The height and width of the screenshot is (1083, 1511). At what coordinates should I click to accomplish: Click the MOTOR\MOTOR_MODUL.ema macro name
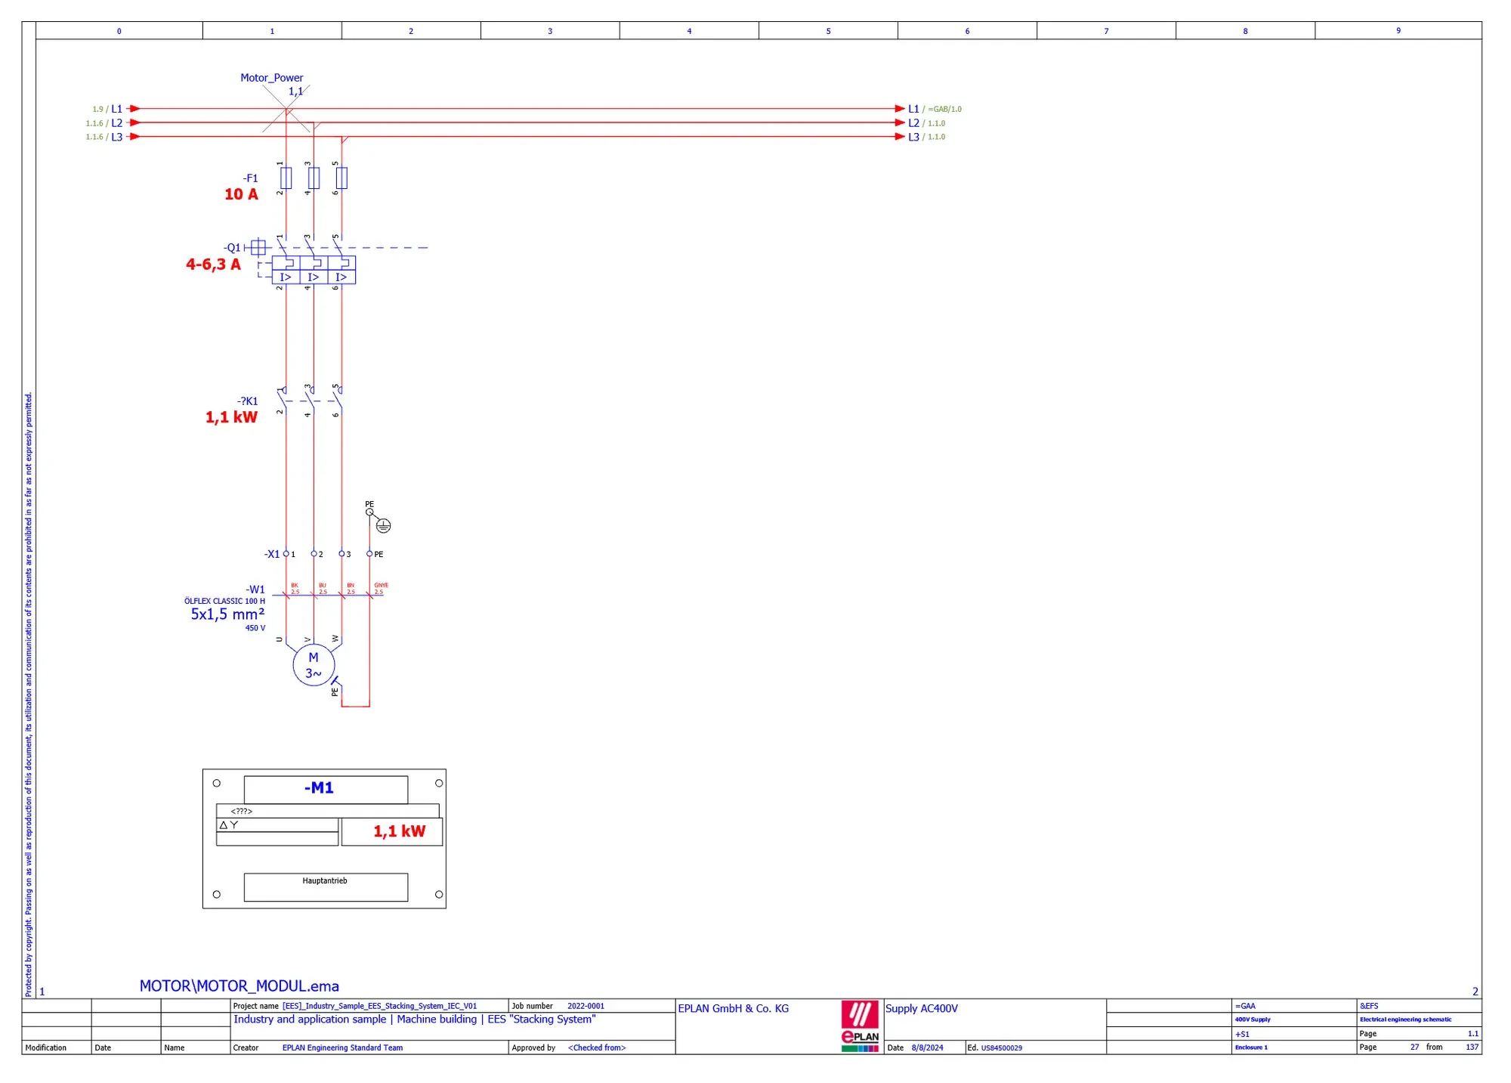coord(239,986)
